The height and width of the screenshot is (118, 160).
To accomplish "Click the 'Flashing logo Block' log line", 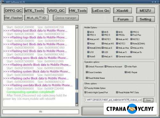I will click(35, 38).
